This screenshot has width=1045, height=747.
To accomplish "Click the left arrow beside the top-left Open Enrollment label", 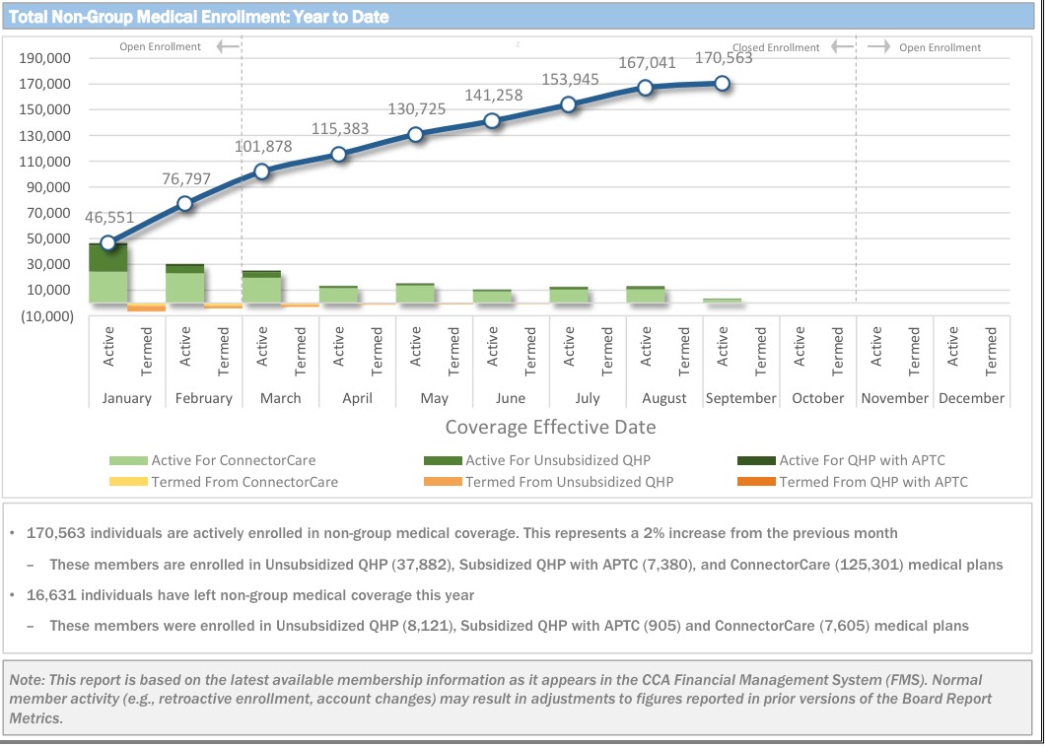I will (x=228, y=46).
